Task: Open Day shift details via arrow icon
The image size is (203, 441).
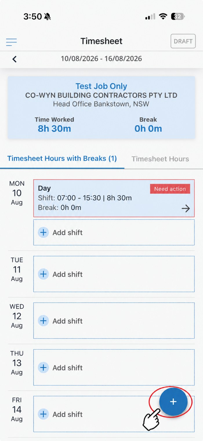Action: tap(186, 208)
